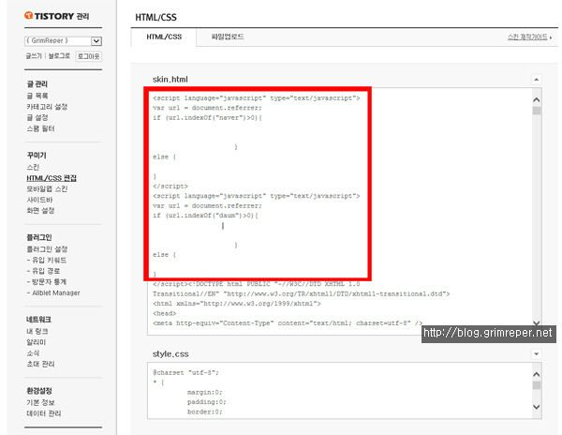Open 플러그인 설정 menu item
The image size is (562, 435).
click(x=47, y=248)
